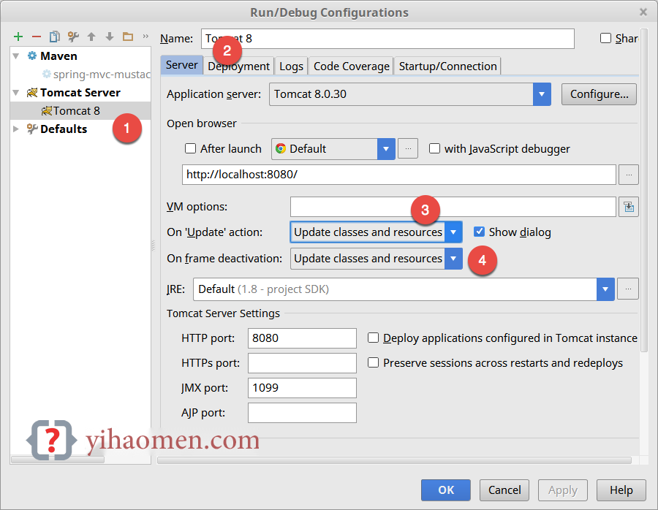Confirm with the OK button

point(446,490)
